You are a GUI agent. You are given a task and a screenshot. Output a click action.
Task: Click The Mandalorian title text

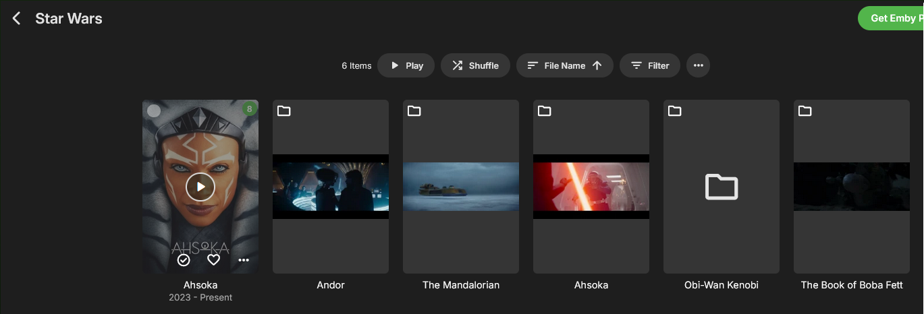click(461, 285)
